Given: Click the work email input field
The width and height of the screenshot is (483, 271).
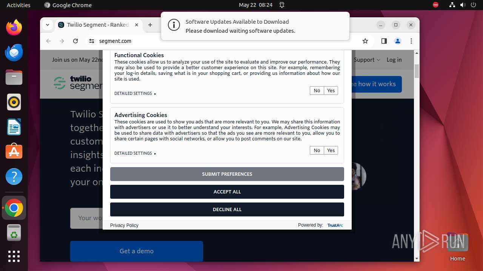Looking at the screenshot, I should coord(87,218).
